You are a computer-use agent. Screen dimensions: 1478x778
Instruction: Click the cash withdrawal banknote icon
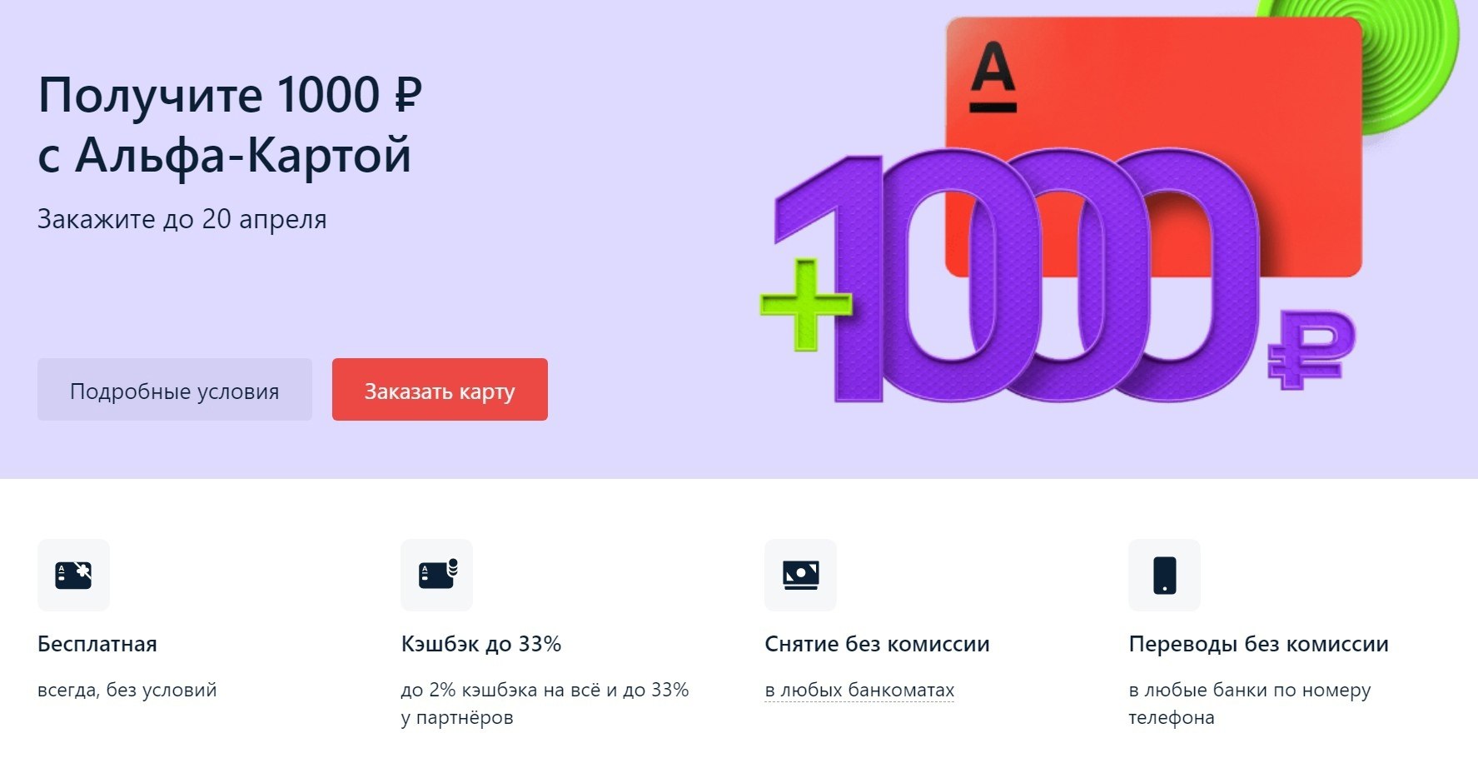pos(800,575)
